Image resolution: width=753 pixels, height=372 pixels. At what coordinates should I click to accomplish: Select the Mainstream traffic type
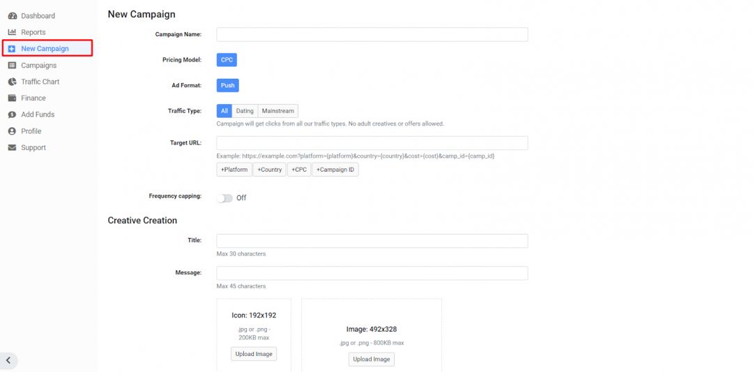click(x=277, y=111)
